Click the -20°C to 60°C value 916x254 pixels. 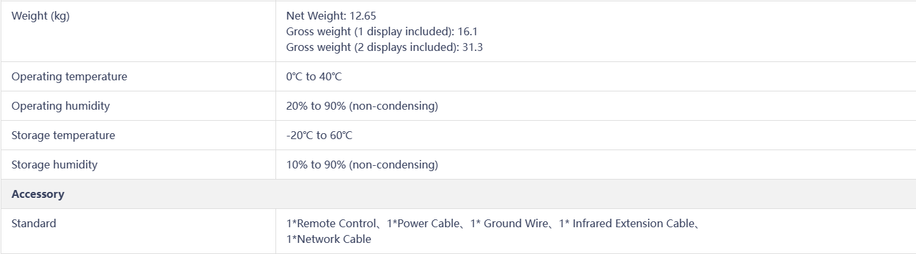(319, 135)
